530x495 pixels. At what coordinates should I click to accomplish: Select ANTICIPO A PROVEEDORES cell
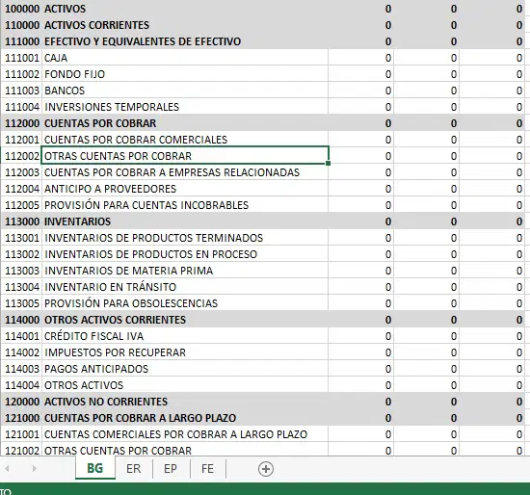[185, 189]
